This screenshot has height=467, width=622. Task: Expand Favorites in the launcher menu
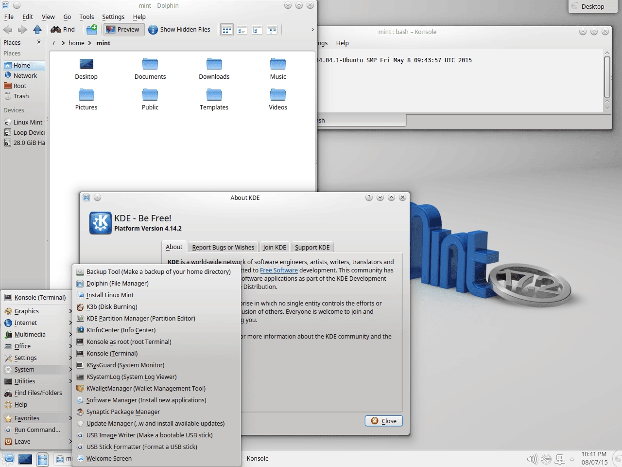pyautogui.click(x=37, y=418)
